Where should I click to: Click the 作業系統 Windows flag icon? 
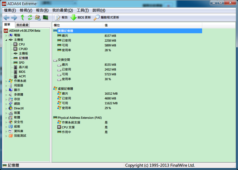pos(11,81)
